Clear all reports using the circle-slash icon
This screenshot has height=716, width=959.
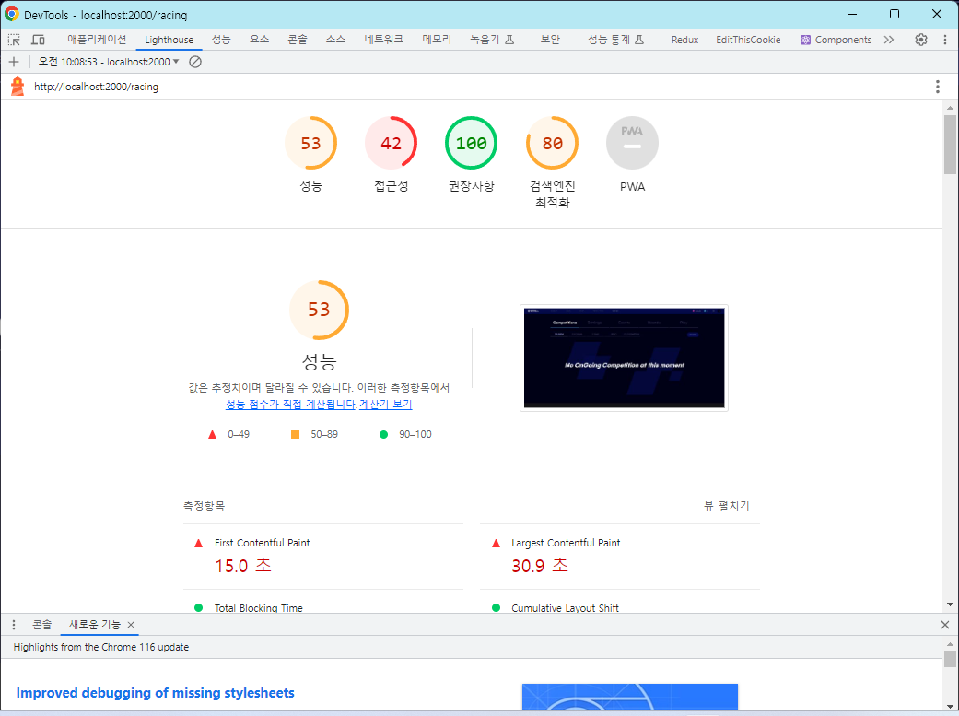[195, 62]
